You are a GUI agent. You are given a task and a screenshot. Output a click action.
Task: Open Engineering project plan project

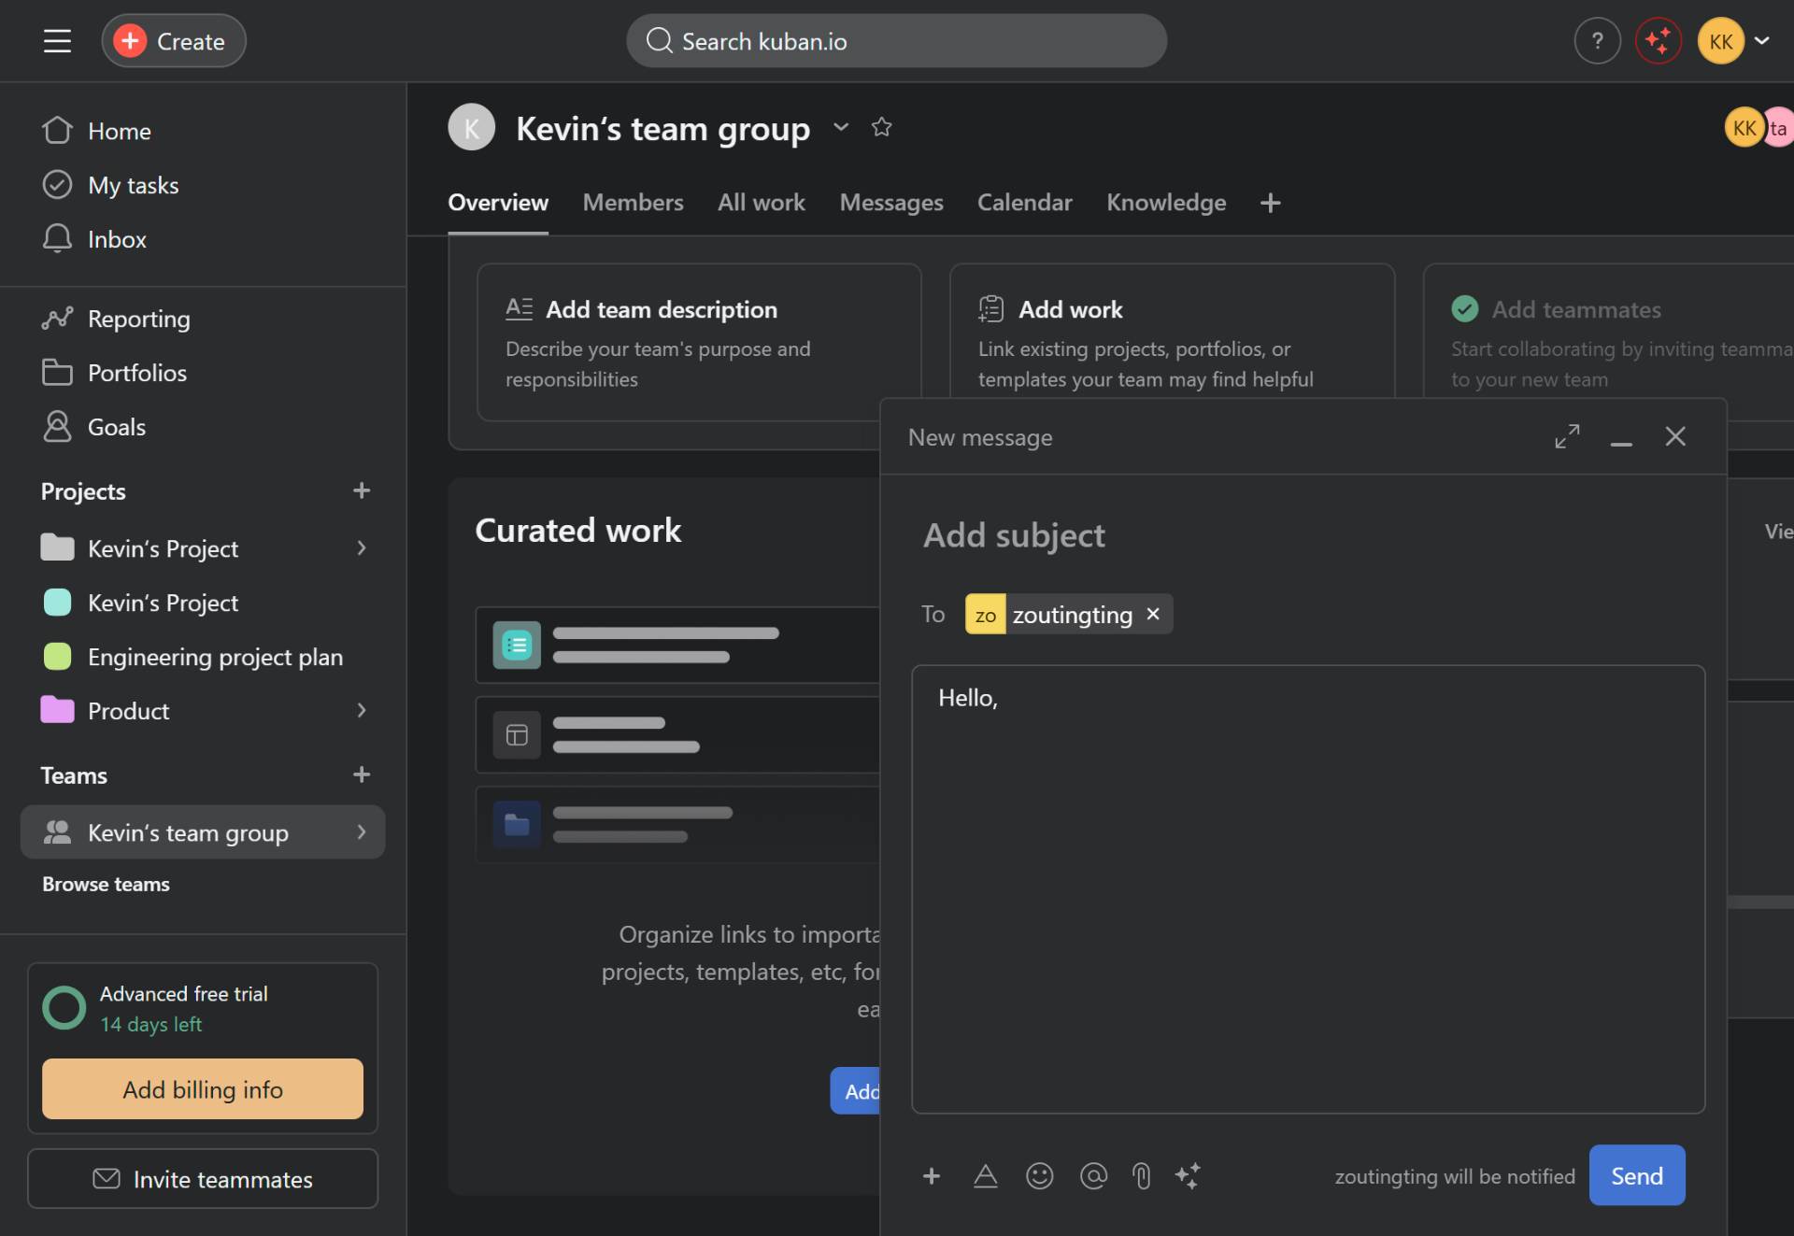[203, 657]
